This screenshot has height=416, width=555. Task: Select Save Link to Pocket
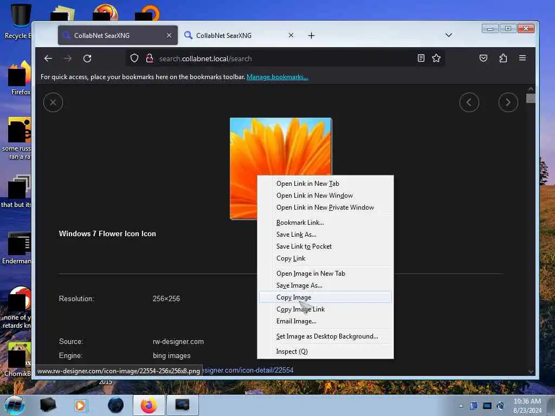[x=325, y=246]
